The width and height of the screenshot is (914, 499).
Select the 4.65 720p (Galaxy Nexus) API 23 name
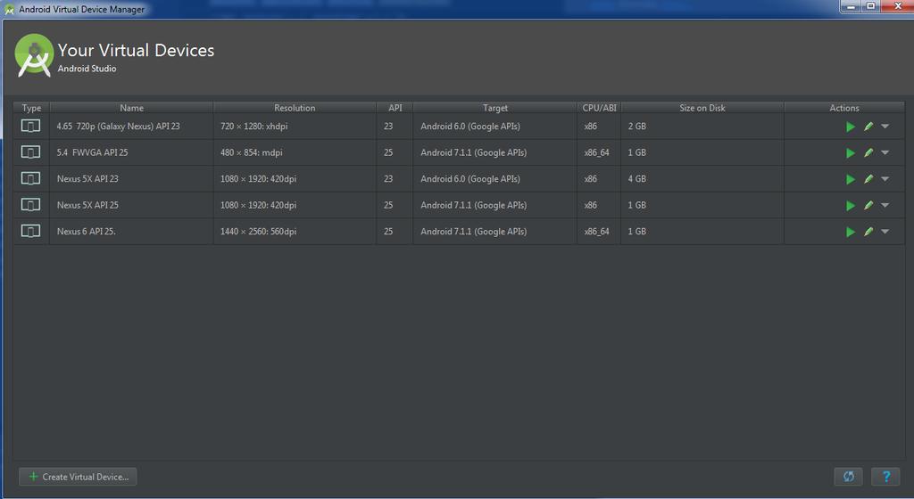(119, 127)
